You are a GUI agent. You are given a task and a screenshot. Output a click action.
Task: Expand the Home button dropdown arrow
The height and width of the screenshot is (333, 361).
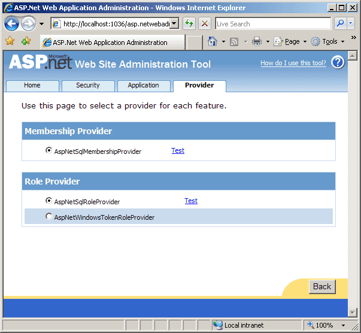pos(223,42)
